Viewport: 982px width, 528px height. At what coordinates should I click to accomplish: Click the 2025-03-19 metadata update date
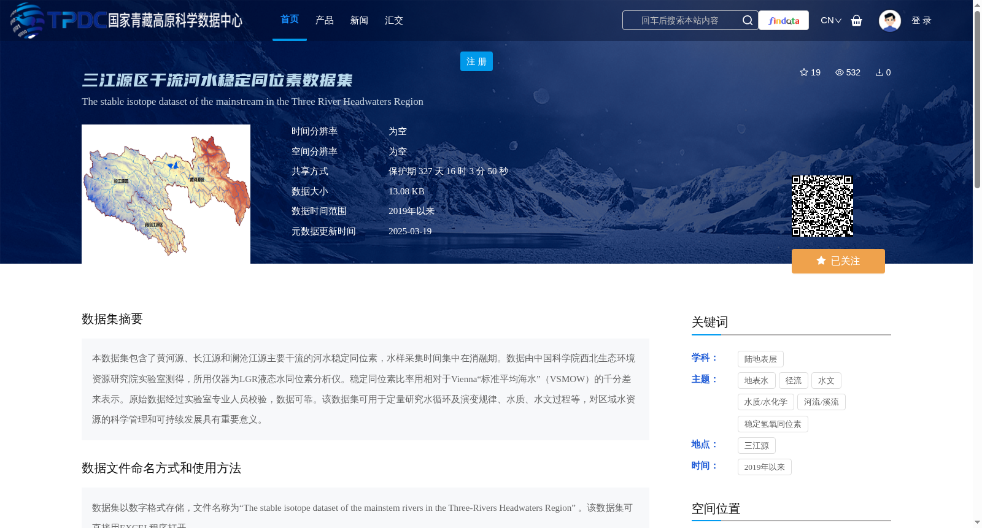(410, 231)
